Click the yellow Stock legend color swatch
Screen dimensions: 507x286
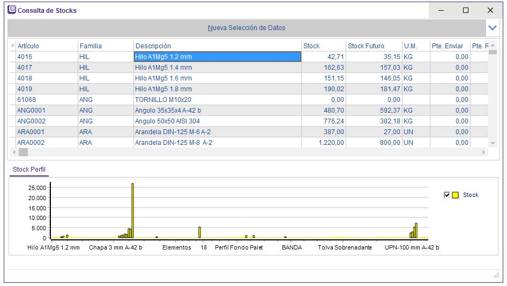(456, 195)
